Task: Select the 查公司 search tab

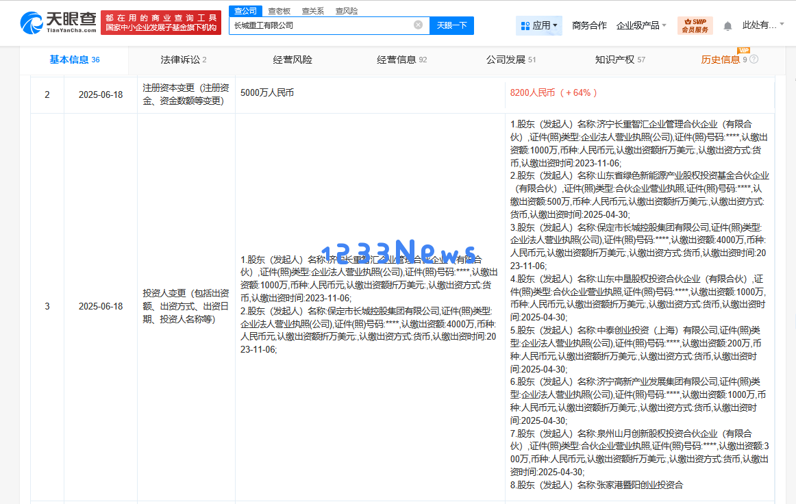Action: tap(246, 11)
